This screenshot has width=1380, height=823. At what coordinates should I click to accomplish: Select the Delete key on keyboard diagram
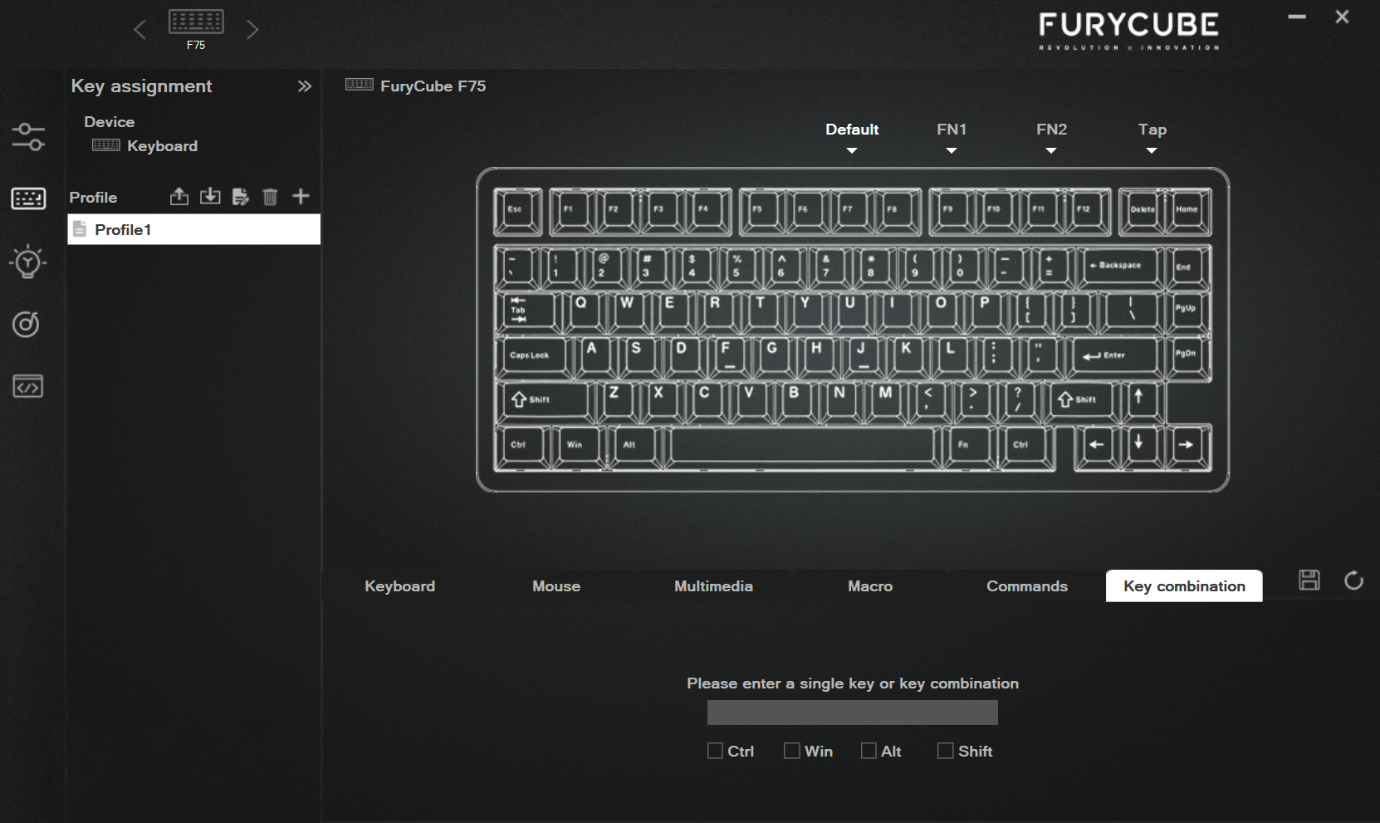coord(1143,210)
